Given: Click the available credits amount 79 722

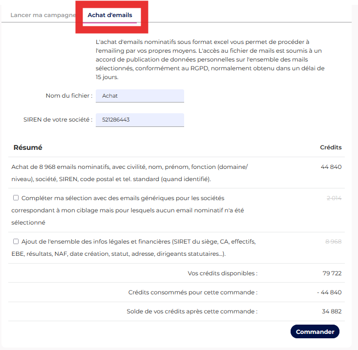Looking at the screenshot, I should point(332,273).
